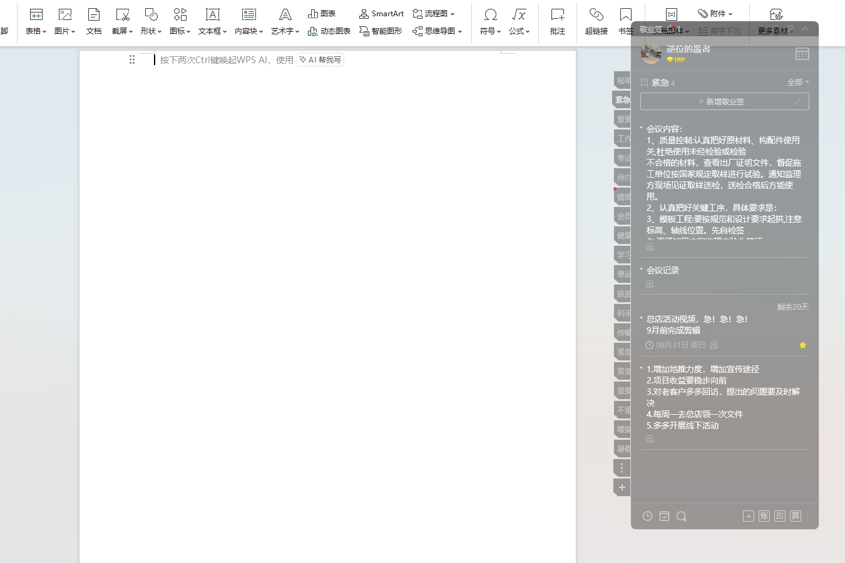Image resolution: width=845 pixels, height=563 pixels.
Task: Switch to the 考试 category tab
Action: 622,158
